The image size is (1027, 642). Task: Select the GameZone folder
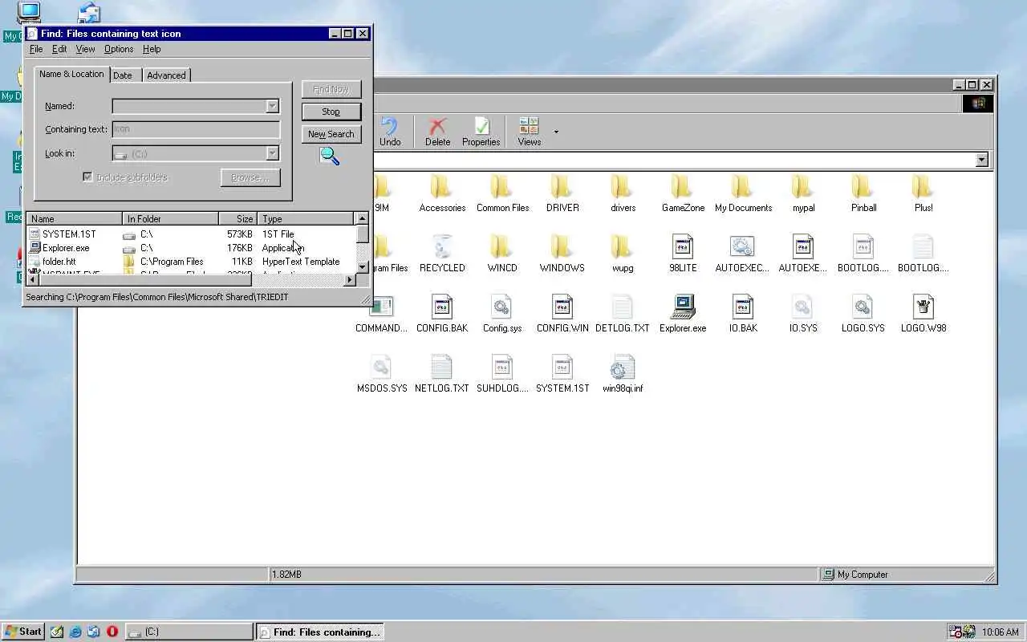pos(683,194)
